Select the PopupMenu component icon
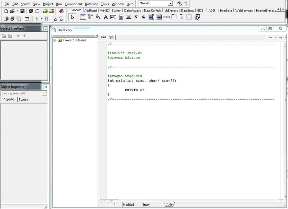The image size is (288, 209). pyautogui.click(x=98, y=17)
